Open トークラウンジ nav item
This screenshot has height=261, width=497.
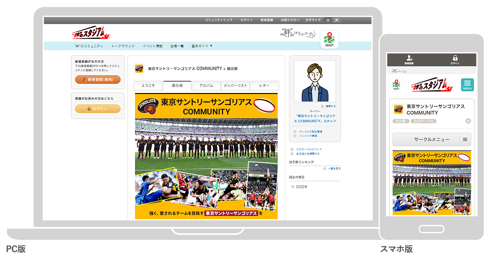(x=123, y=46)
